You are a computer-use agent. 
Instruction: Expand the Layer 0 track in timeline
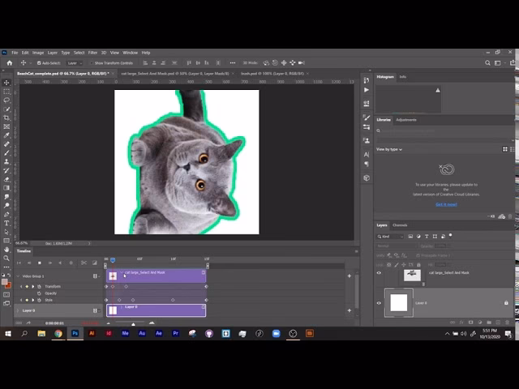[18, 310]
